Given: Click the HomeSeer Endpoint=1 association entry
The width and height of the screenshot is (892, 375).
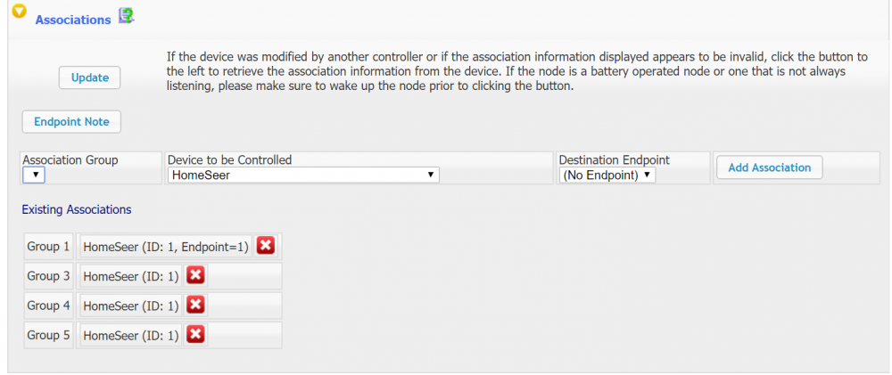Looking at the screenshot, I should coord(165,247).
